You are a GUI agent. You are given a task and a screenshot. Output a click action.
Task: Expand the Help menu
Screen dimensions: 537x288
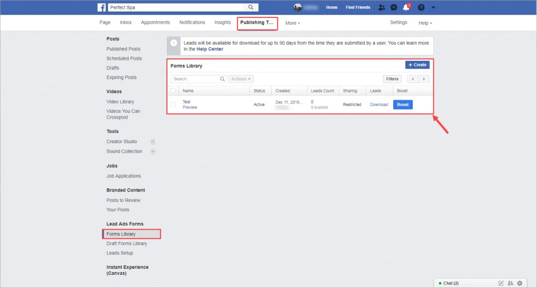[425, 23]
